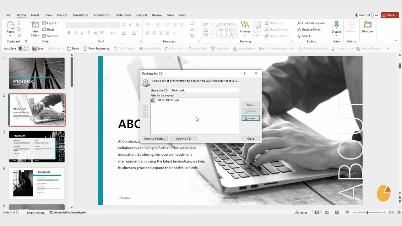Screen dimensions: 402x226
Task: Click Accessibility: Investigate in status bar
Action: pos(68,213)
